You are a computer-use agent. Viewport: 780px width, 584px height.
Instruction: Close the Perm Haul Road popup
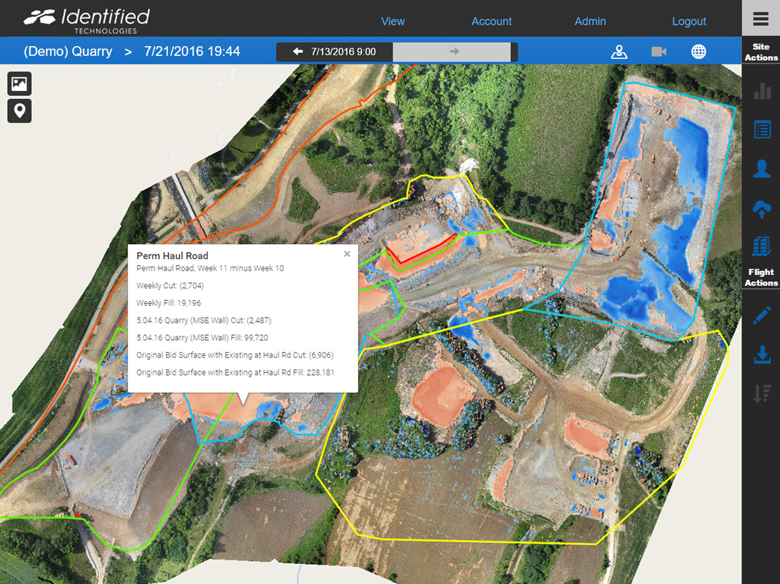(x=347, y=254)
